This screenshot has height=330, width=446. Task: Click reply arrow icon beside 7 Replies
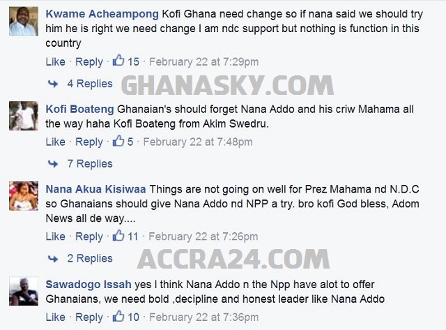[x=53, y=164]
